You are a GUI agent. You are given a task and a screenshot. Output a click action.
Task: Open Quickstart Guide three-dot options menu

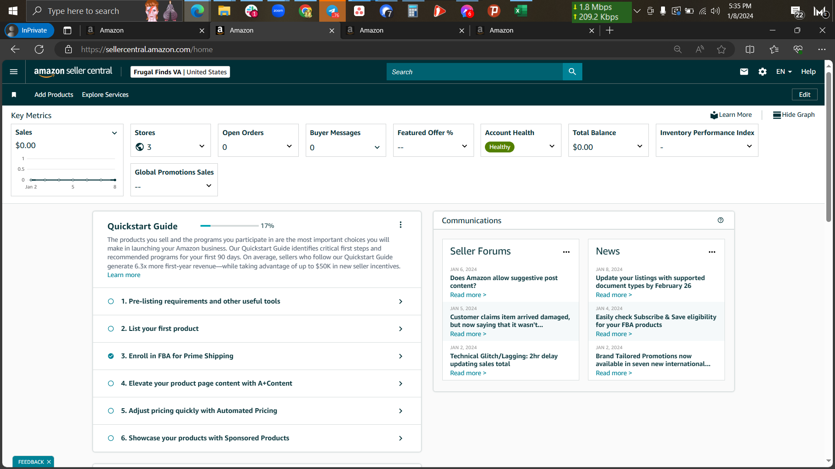point(401,225)
